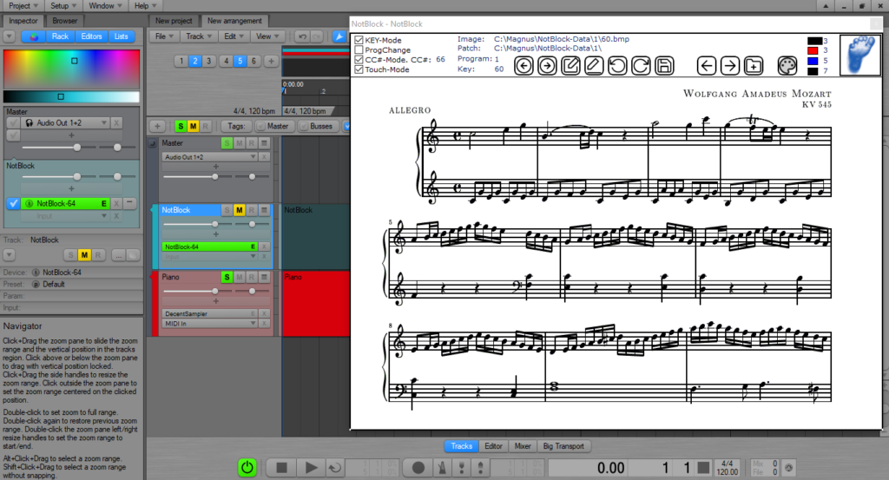The image size is (889, 480).
Task: Open the Track dropdown menu
Action: 199,36
